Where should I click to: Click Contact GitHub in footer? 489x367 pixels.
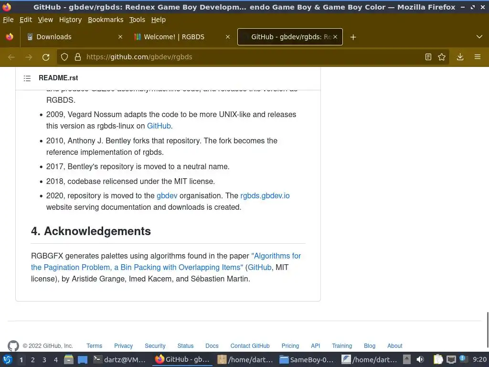[250, 346]
